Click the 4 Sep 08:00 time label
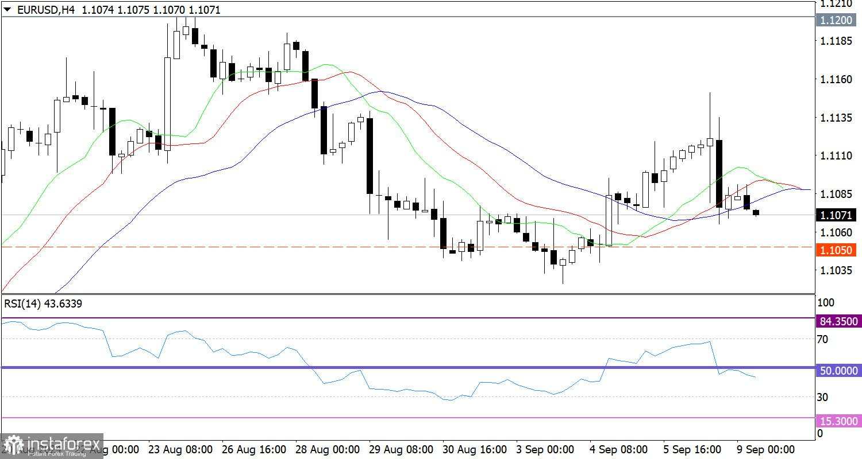The height and width of the screenshot is (459, 862). (x=619, y=449)
